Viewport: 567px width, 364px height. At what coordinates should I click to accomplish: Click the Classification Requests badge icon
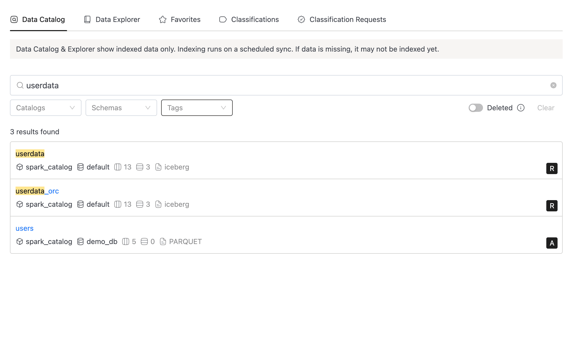click(x=301, y=19)
